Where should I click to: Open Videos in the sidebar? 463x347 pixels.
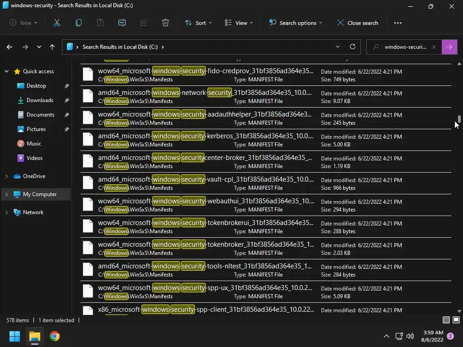(34, 158)
